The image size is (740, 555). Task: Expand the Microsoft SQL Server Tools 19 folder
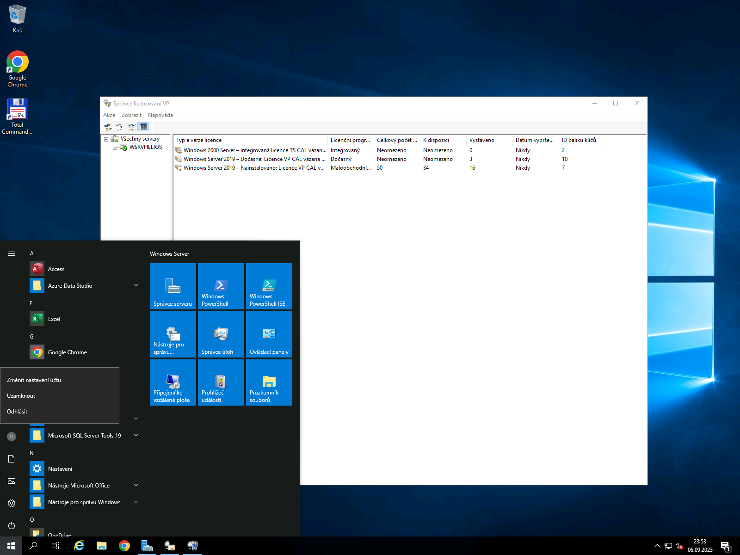[x=136, y=436]
